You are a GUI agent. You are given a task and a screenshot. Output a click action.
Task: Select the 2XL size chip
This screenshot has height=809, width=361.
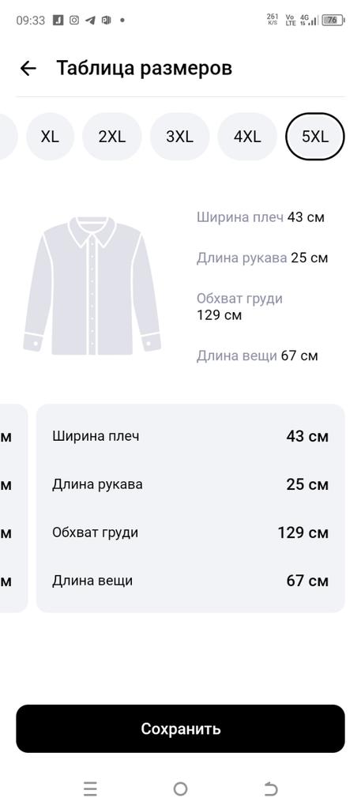point(112,137)
